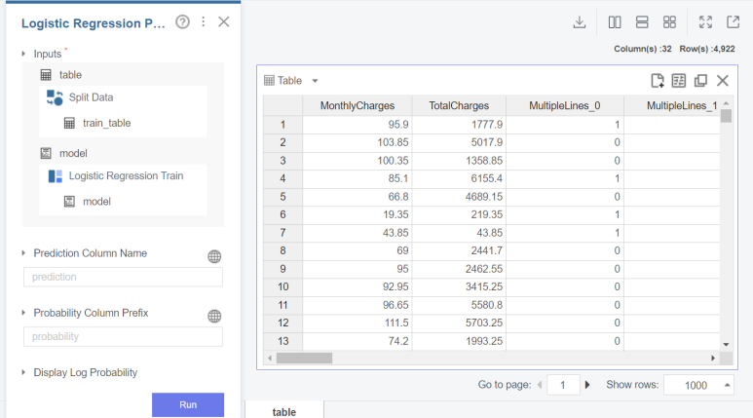The height and width of the screenshot is (418, 753).
Task: Go to the next page
Action: click(586, 385)
